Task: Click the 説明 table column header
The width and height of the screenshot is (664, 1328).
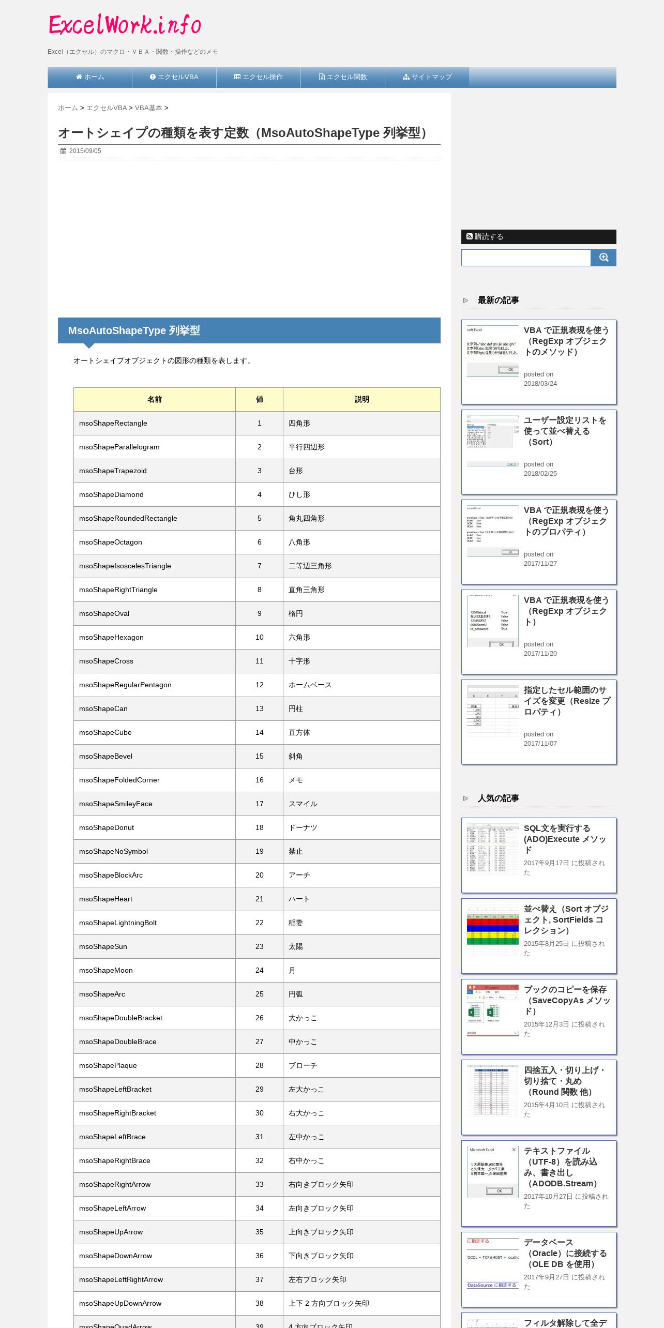Action: tap(361, 399)
